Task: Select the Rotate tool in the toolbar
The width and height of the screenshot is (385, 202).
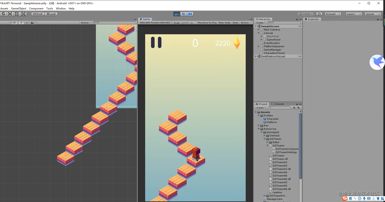Action: point(3,14)
